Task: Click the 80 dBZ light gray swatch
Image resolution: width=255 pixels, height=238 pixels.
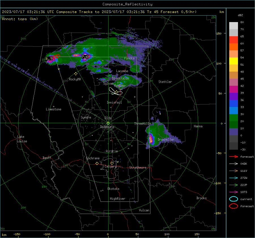Action: coord(233,25)
